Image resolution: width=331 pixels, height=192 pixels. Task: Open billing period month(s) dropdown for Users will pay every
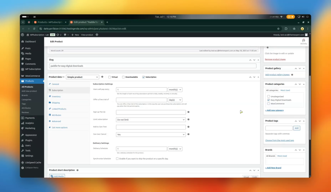pos(175,90)
